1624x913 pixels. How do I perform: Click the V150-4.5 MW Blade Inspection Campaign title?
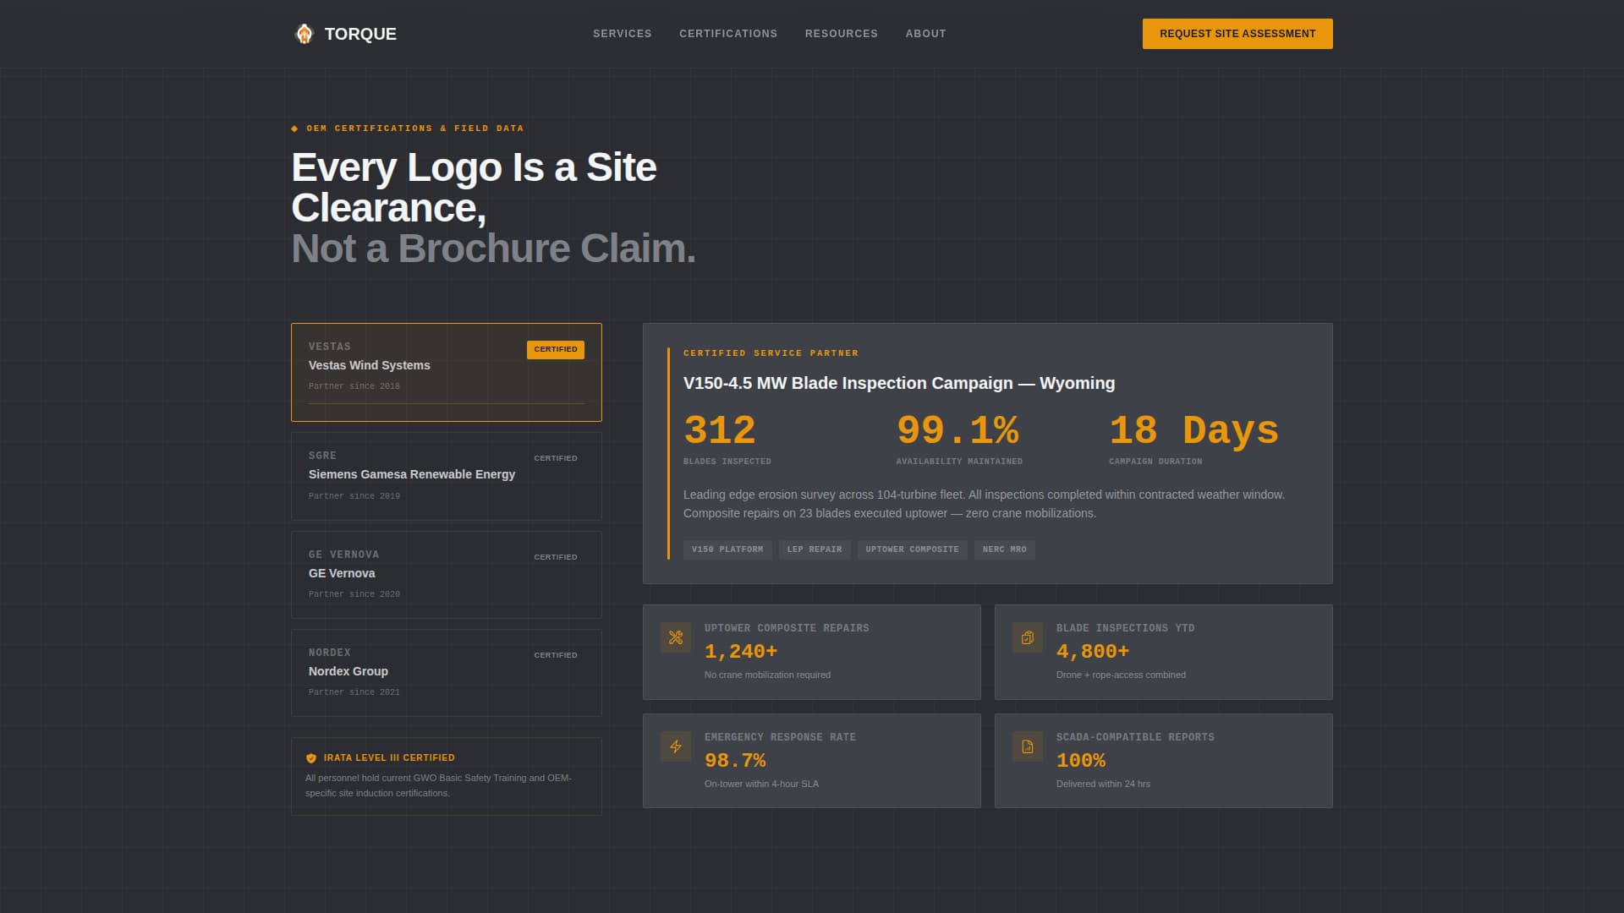tap(899, 383)
